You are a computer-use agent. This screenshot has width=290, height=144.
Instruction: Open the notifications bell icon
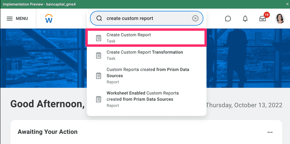tap(245, 19)
